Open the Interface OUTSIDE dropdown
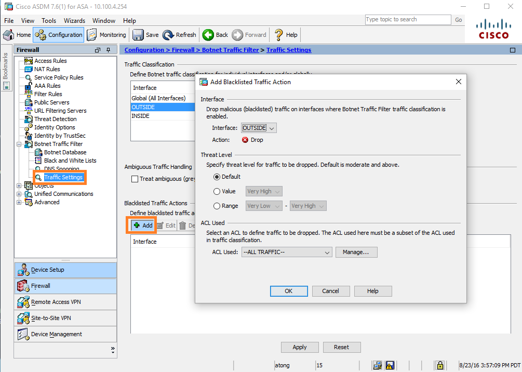Screen dimensions: 522x372 click(259, 128)
